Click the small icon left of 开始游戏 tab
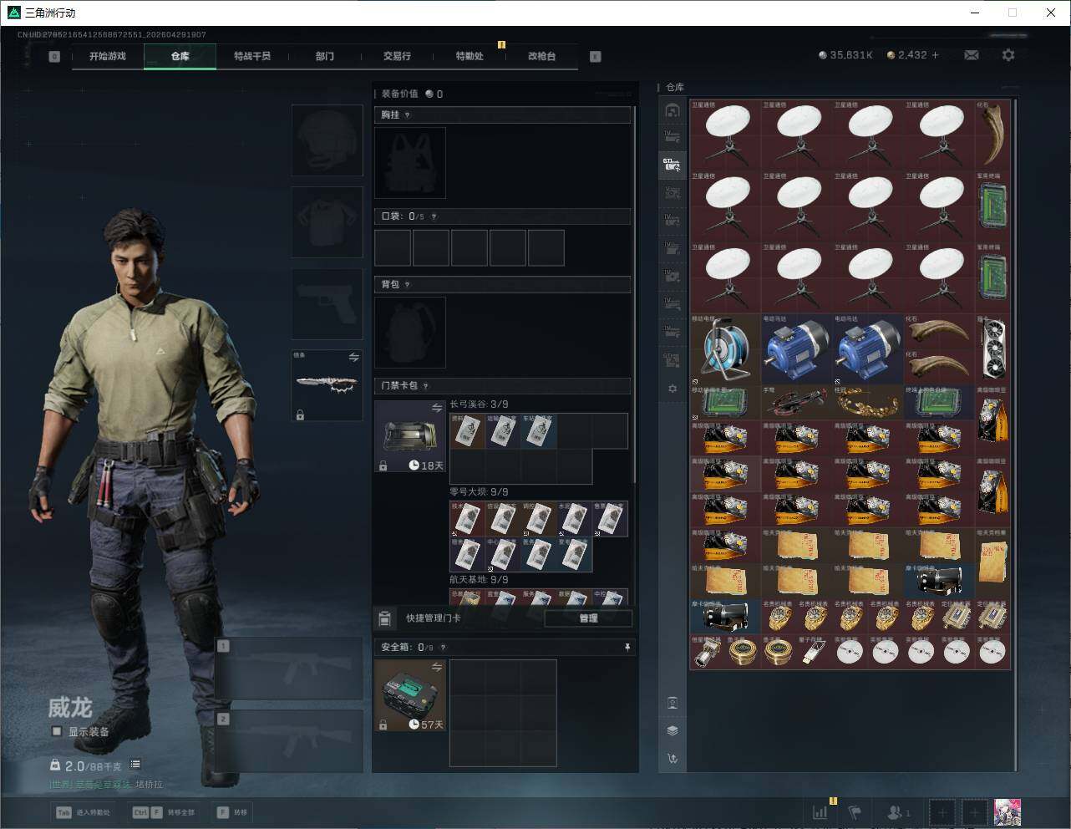Viewport: 1071px width, 829px height. click(54, 57)
